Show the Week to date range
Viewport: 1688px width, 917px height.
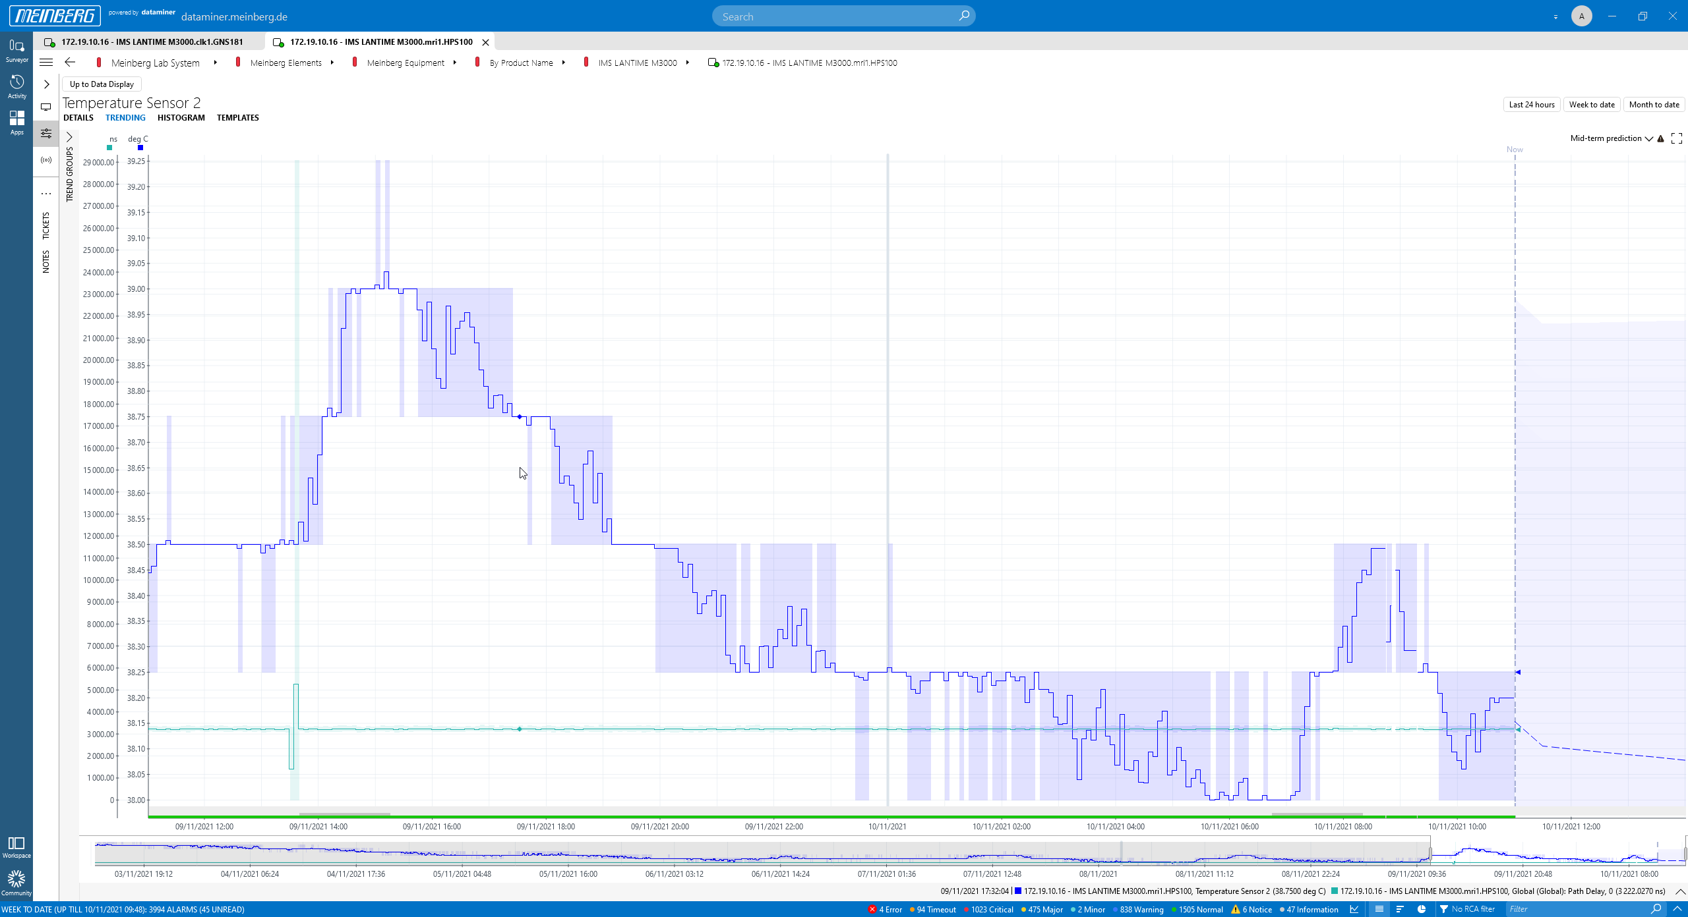(x=1592, y=105)
